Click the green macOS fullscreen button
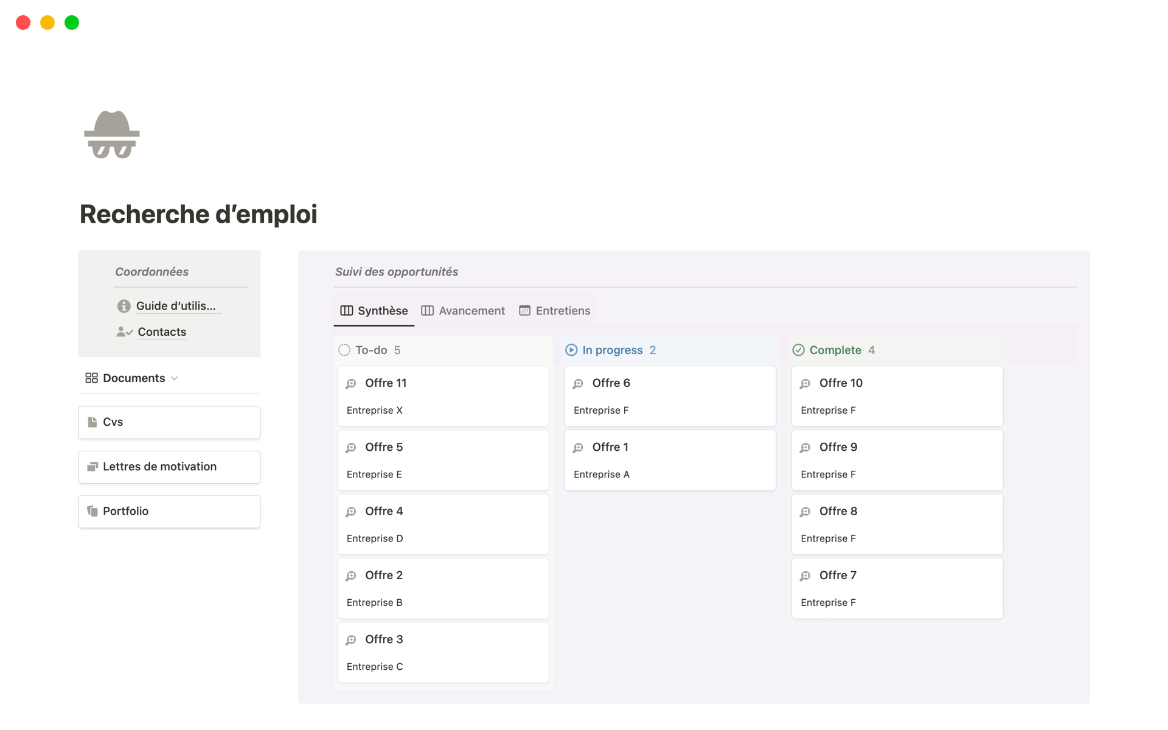This screenshot has width=1168, height=730. [x=72, y=23]
